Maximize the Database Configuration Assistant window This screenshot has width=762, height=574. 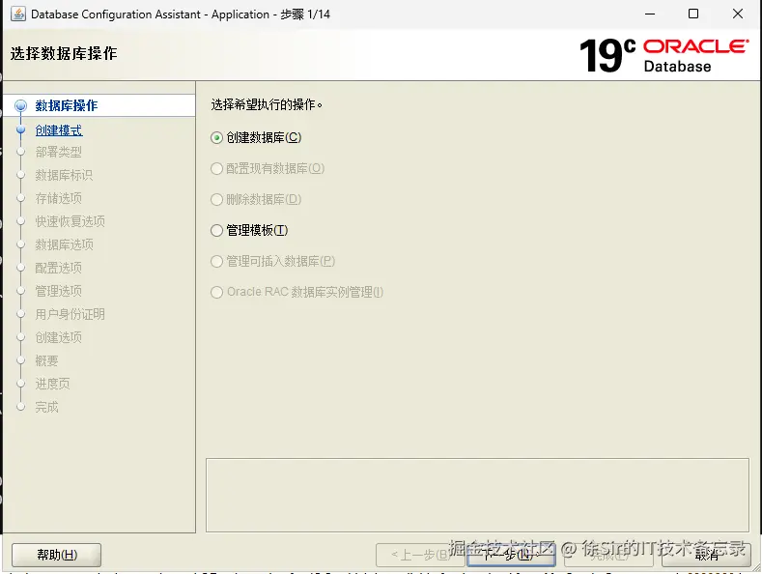(693, 14)
